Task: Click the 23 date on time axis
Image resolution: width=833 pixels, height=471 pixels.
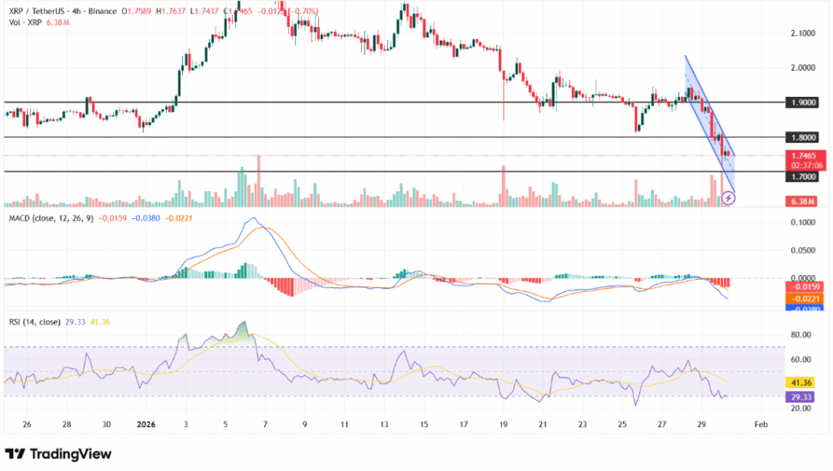Action: 582,425
